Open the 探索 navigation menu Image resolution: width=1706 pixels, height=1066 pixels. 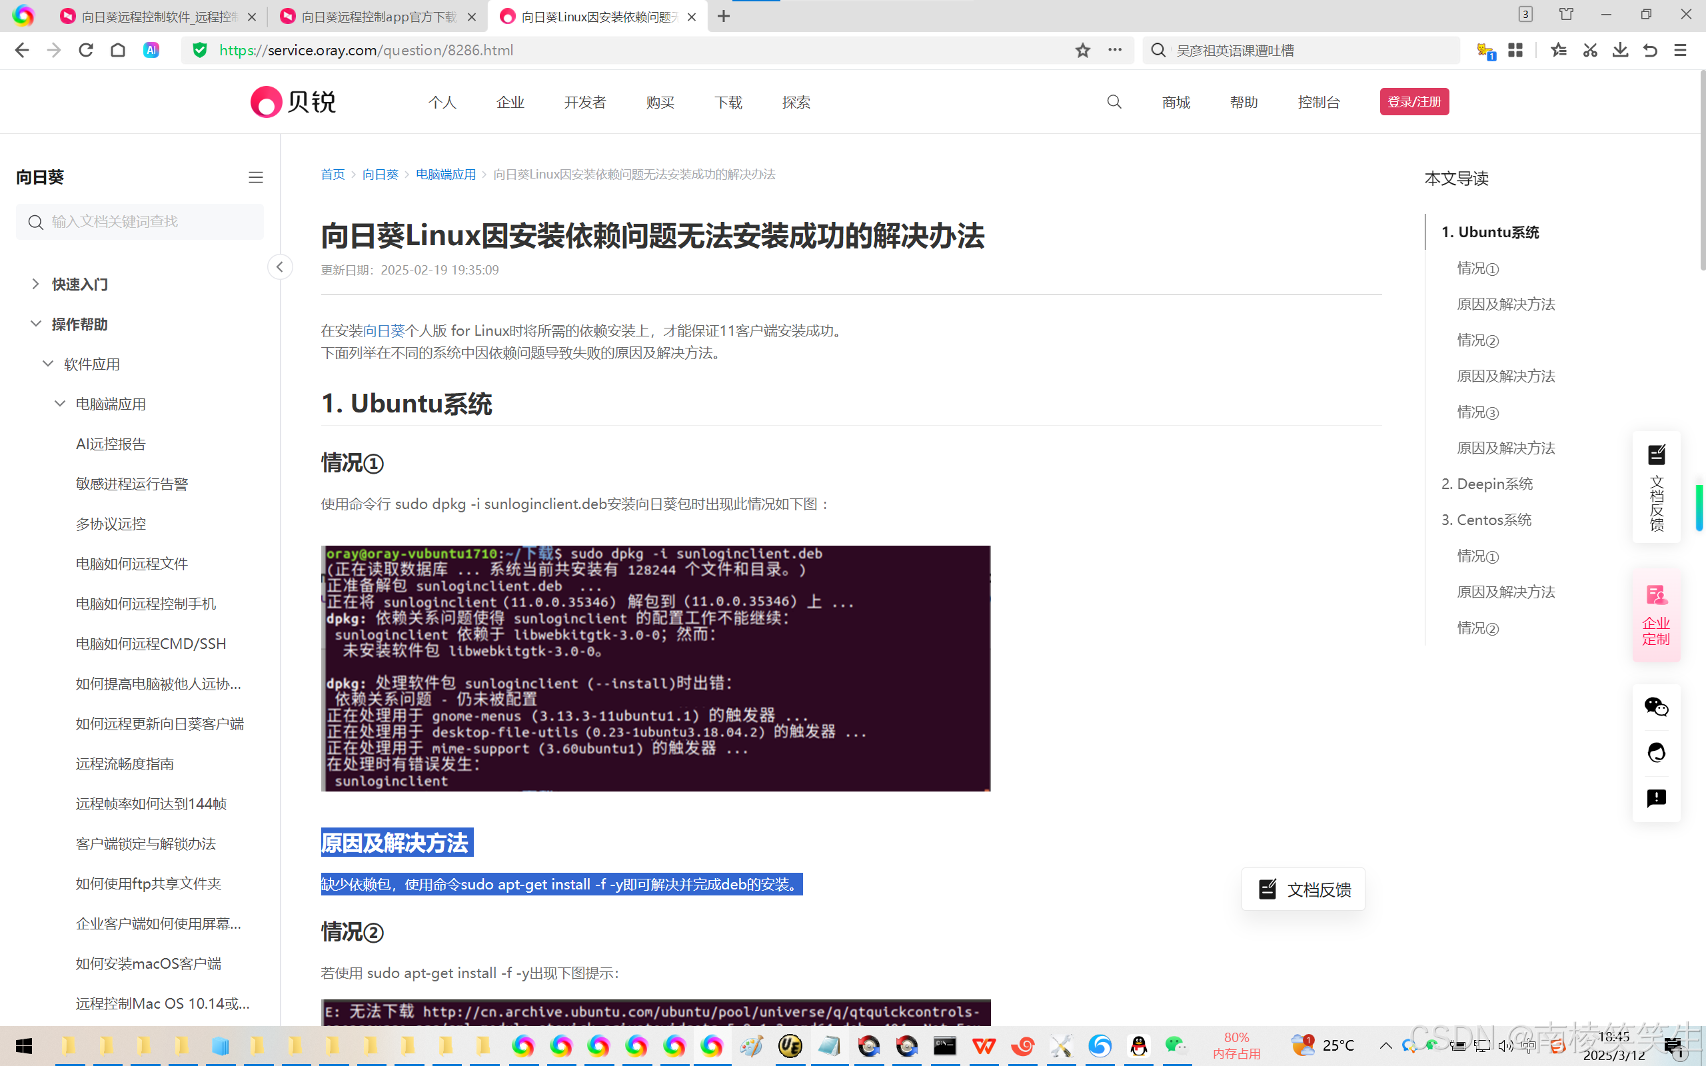click(x=796, y=102)
